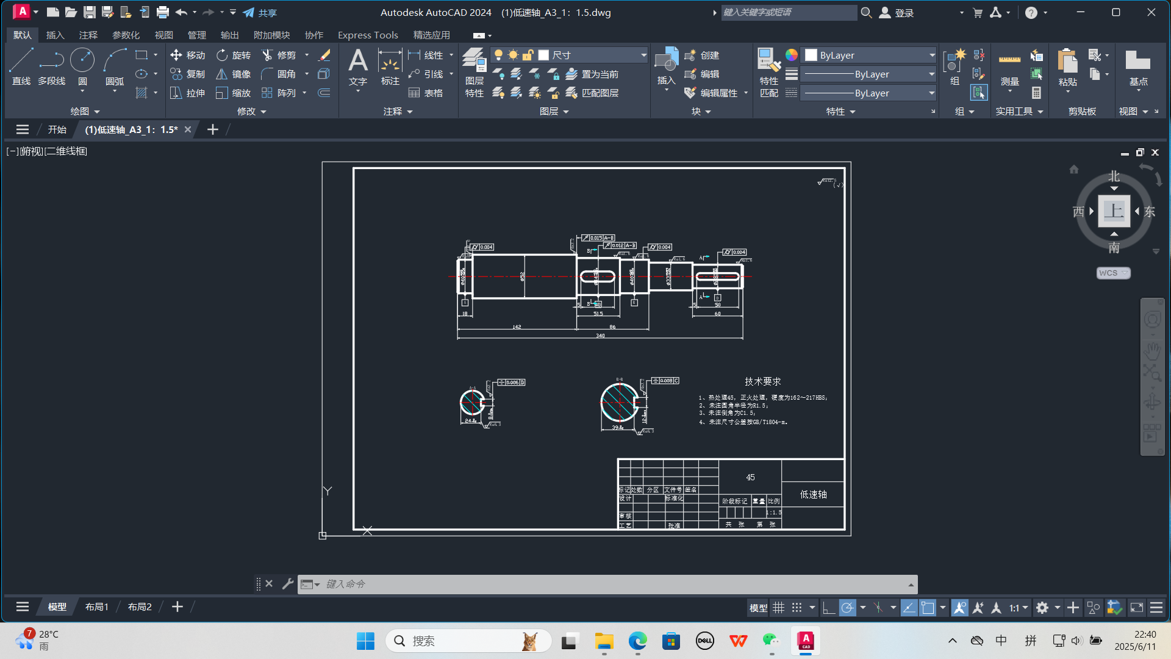Click the ByLayer object color swatch box

click(811, 55)
